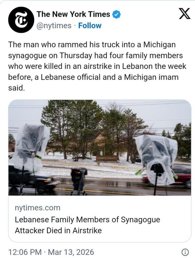195x258 pixels.
Task: Click the center tripod camera in photo
Action: 79,181
